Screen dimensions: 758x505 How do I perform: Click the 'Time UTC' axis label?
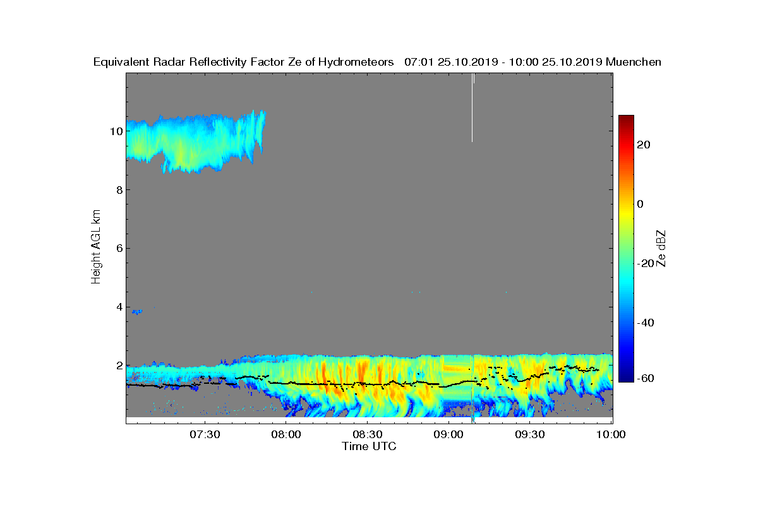(370, 446)
